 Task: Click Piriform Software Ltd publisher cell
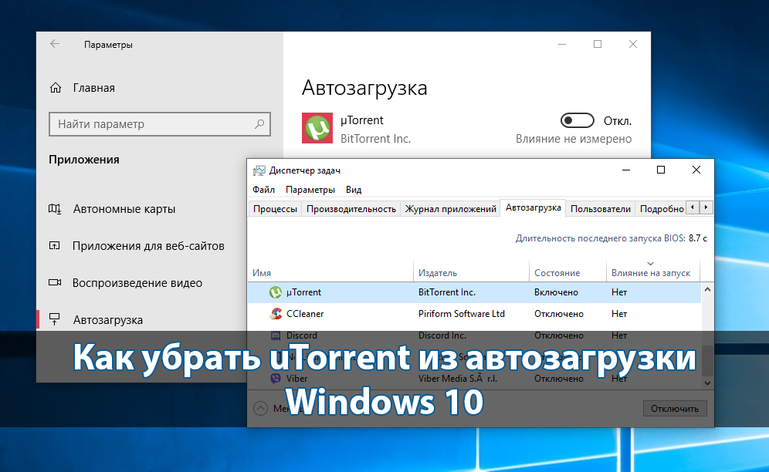click(x=462, y=314)
